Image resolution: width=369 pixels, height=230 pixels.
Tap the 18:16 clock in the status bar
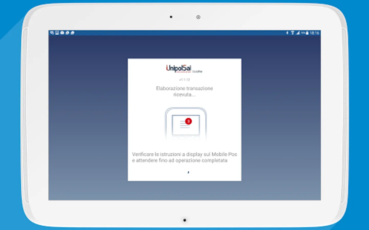[314, 33]
